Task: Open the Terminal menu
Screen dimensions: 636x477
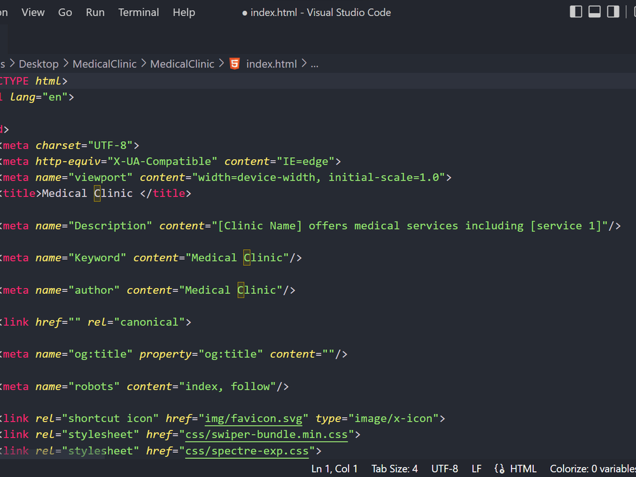Action: pyautogui.click(x=138, y=12)
